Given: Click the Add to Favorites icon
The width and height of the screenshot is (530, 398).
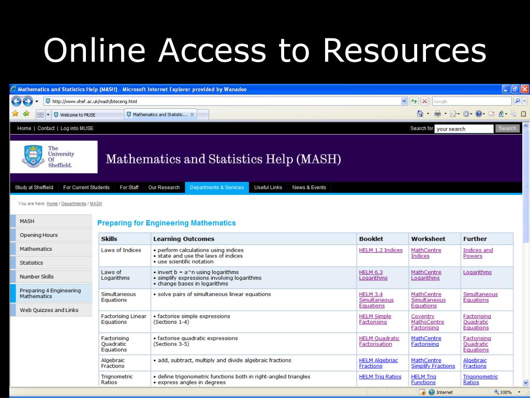Looking at the screenshot, I should pos(26,113).
